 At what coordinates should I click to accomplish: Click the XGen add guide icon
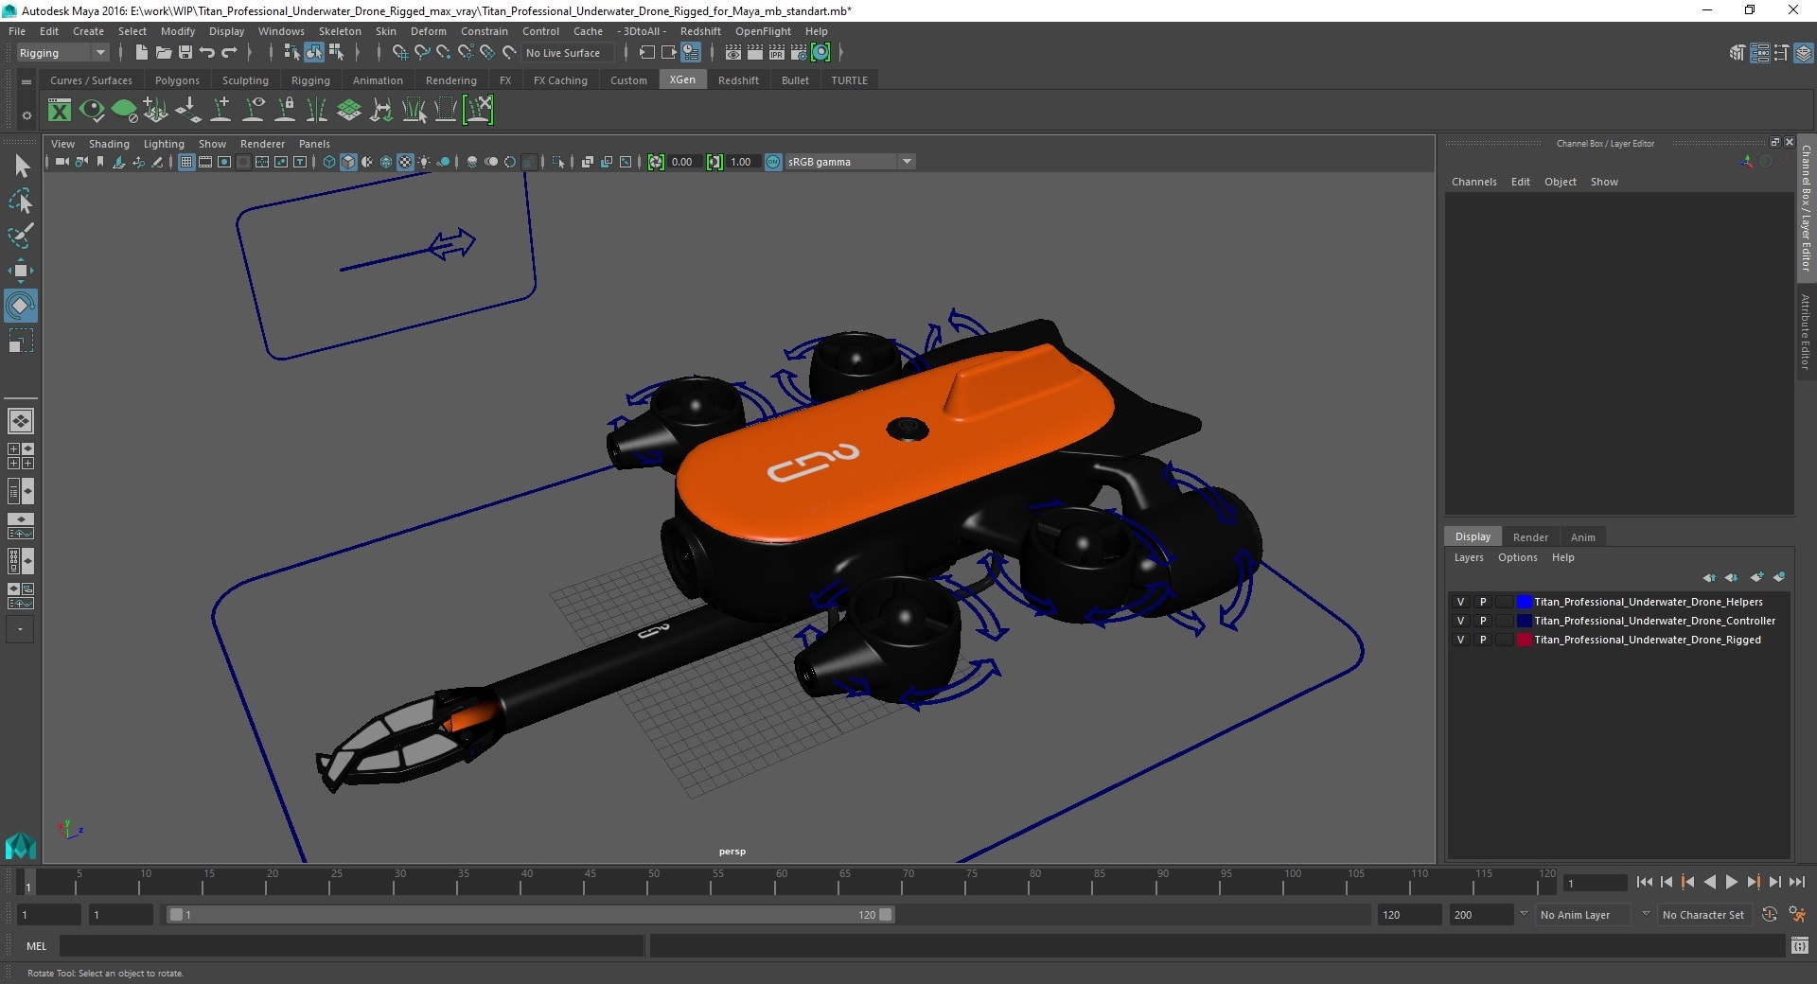click(x=221, y=111)
